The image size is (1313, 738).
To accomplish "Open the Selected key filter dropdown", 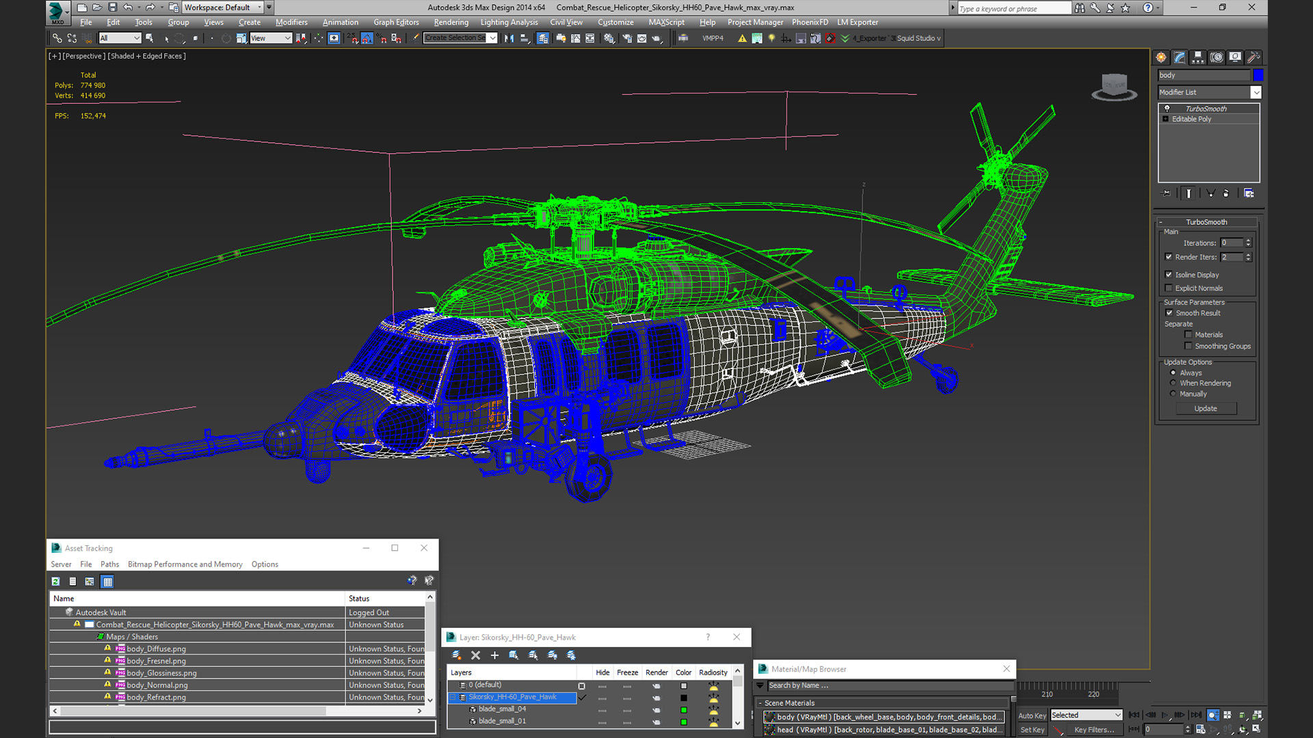I will [x=1087, y=715].
